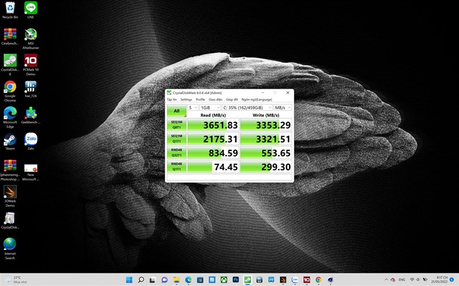Show hidden tray icons chevron

[x=386, y=280]
